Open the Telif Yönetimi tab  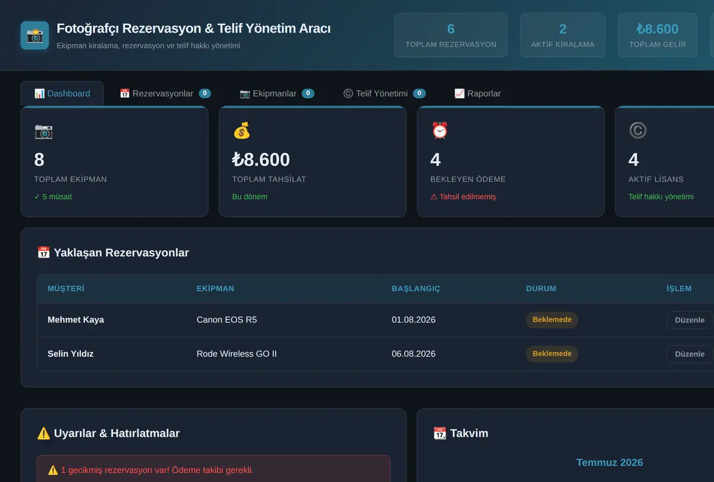[x=384, y=93]
